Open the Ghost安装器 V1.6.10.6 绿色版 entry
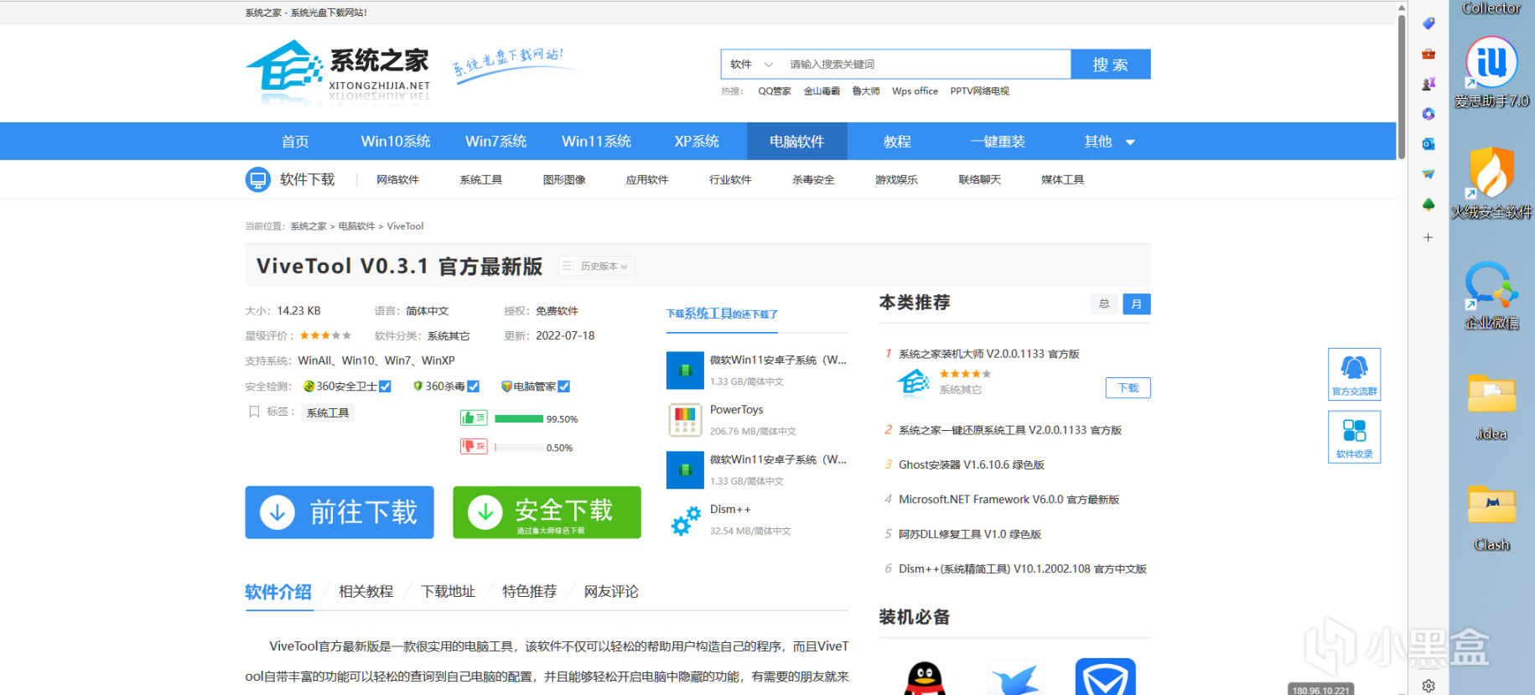This screenshot has width=1535, height=695. pyautogui.click(x=972, y=464)
